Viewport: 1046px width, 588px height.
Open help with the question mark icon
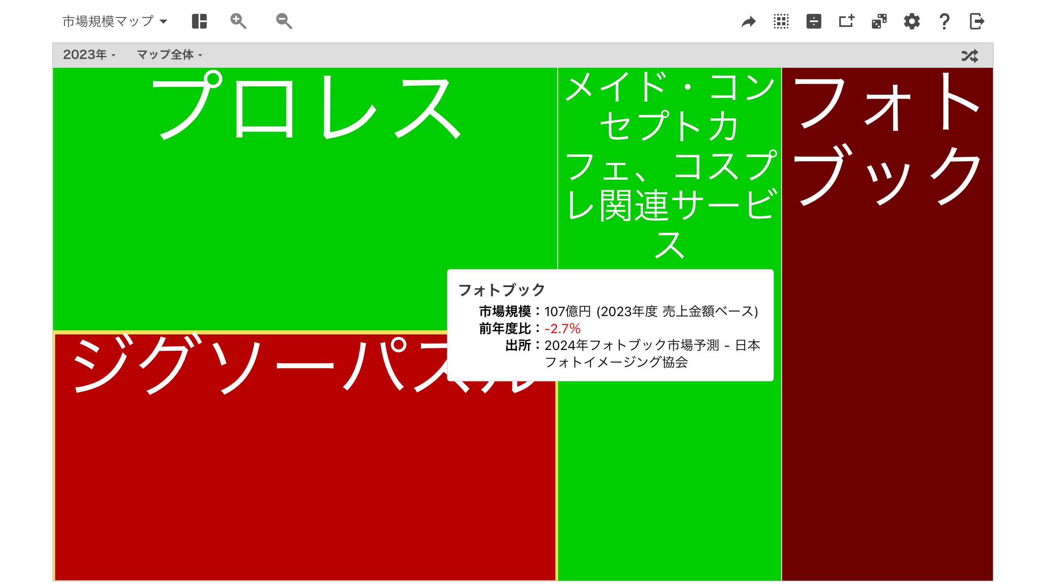[x=944, y=21]
